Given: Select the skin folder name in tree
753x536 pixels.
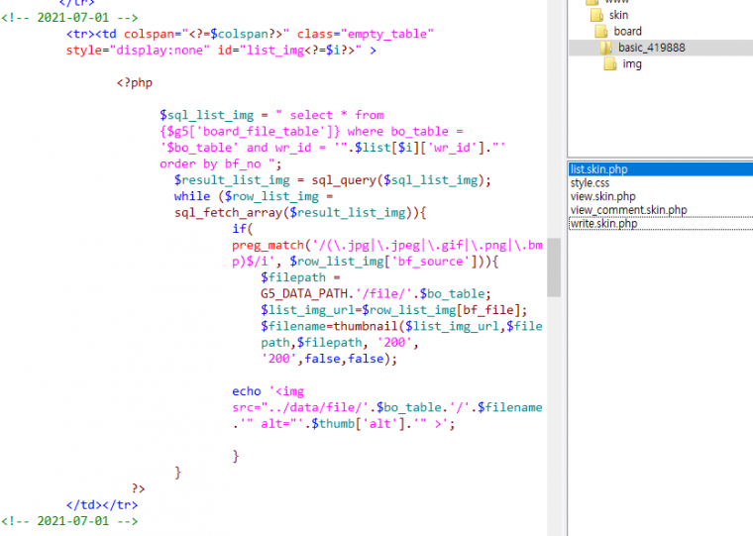Looking at the screenshot, I should [x=618, y=16].
